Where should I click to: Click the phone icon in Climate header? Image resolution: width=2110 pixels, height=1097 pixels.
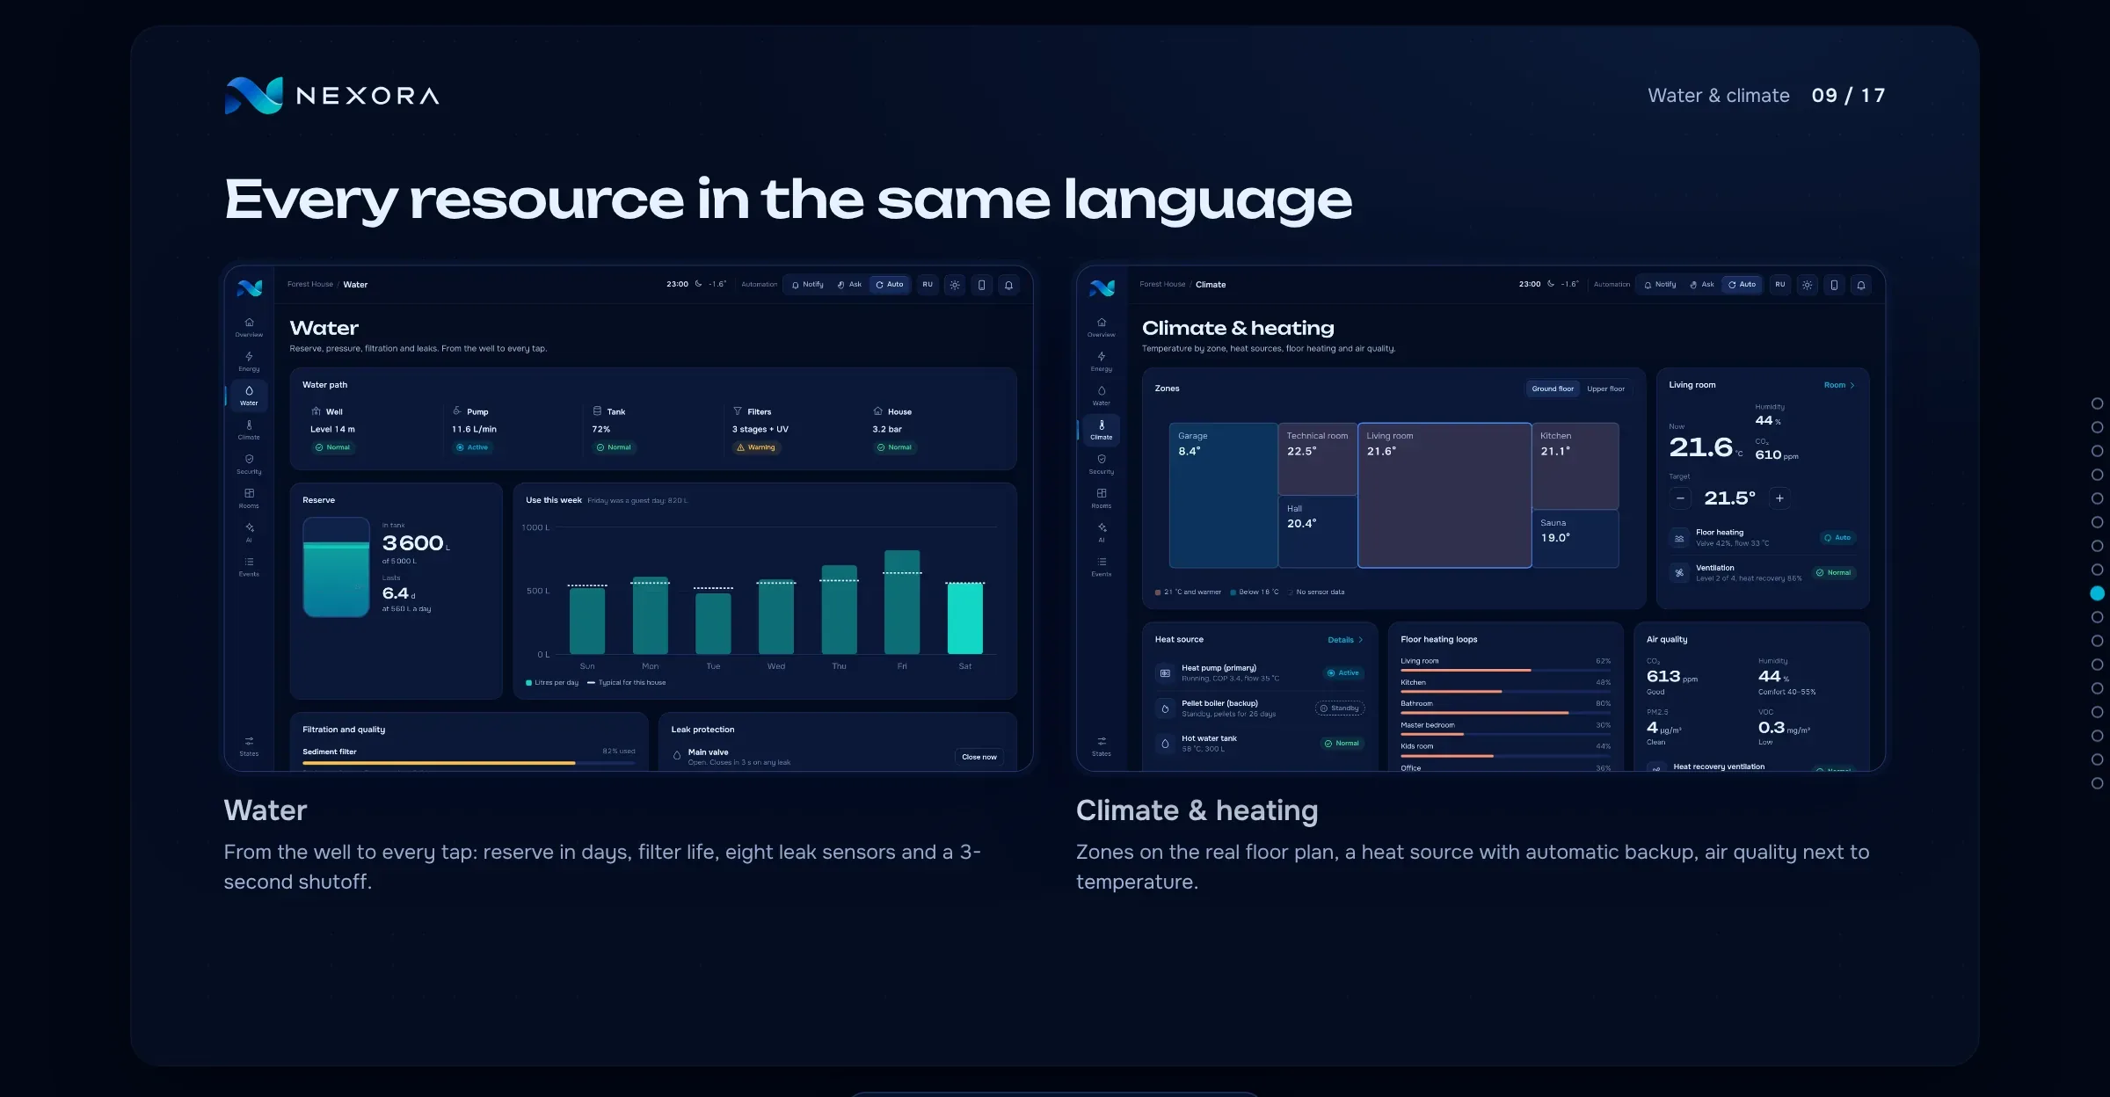[x=1834, y=285]
